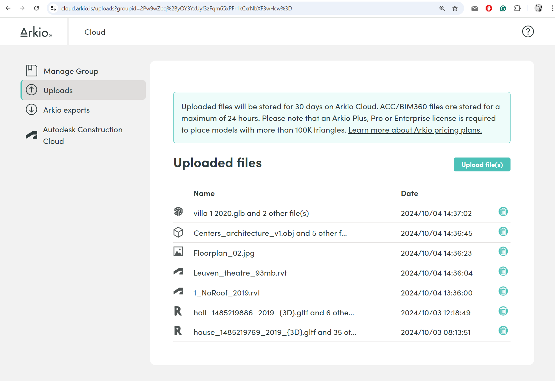
Task: Delete the Centers_architecture_v1.obj upload
Action: [x=503, y=231]
